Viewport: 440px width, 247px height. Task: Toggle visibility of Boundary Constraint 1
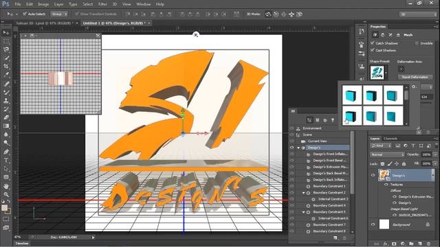pyautogui.click(x=291, y=186)
